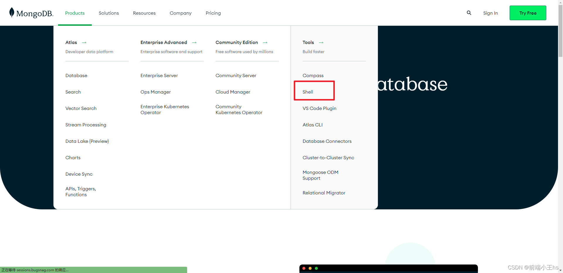The height and width of the screenshot is (273, 563).
Task: Open the Atlas heading link
Action: [71, 42]
